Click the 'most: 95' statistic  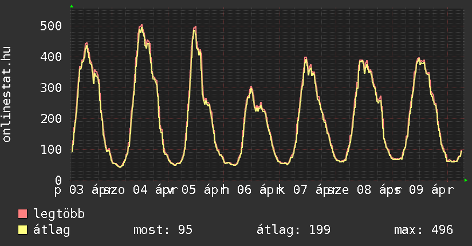click(163, 230)
